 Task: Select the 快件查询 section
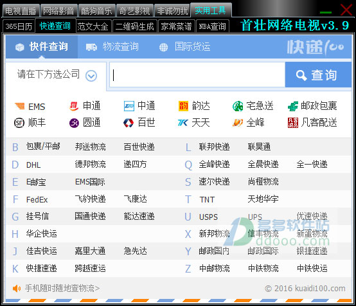(x=42, y=47)
